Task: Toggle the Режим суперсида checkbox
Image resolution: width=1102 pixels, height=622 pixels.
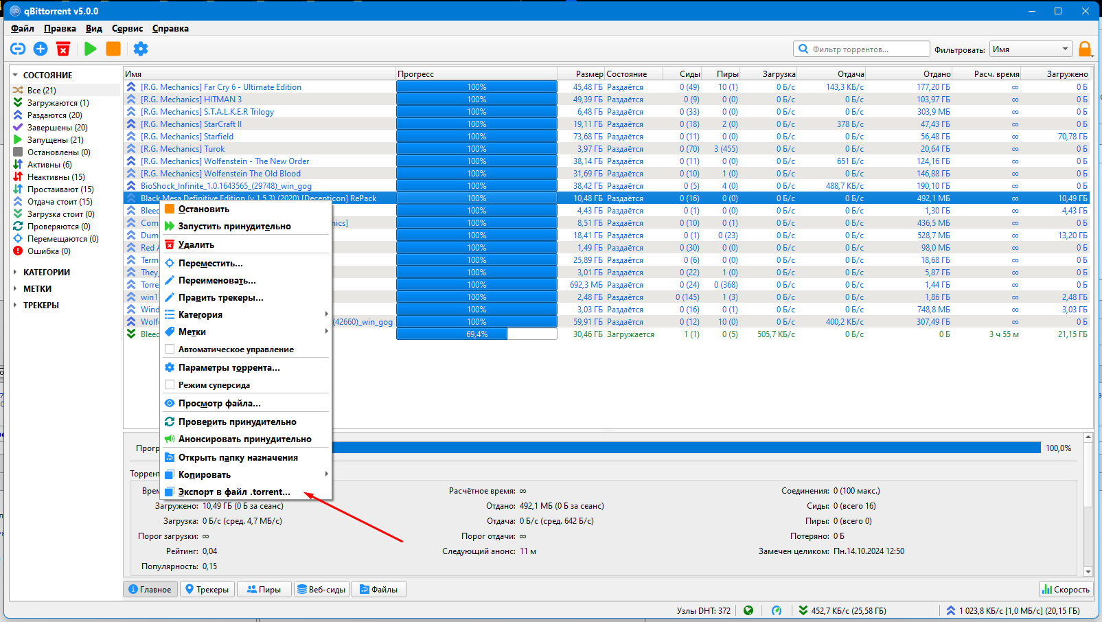Action: (170, 385)
